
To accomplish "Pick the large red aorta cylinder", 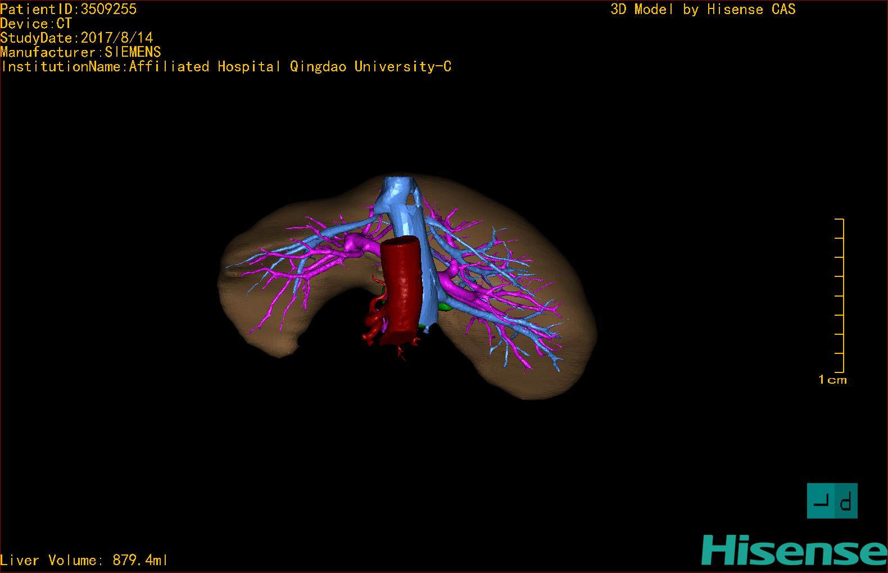I will point(401,289).
